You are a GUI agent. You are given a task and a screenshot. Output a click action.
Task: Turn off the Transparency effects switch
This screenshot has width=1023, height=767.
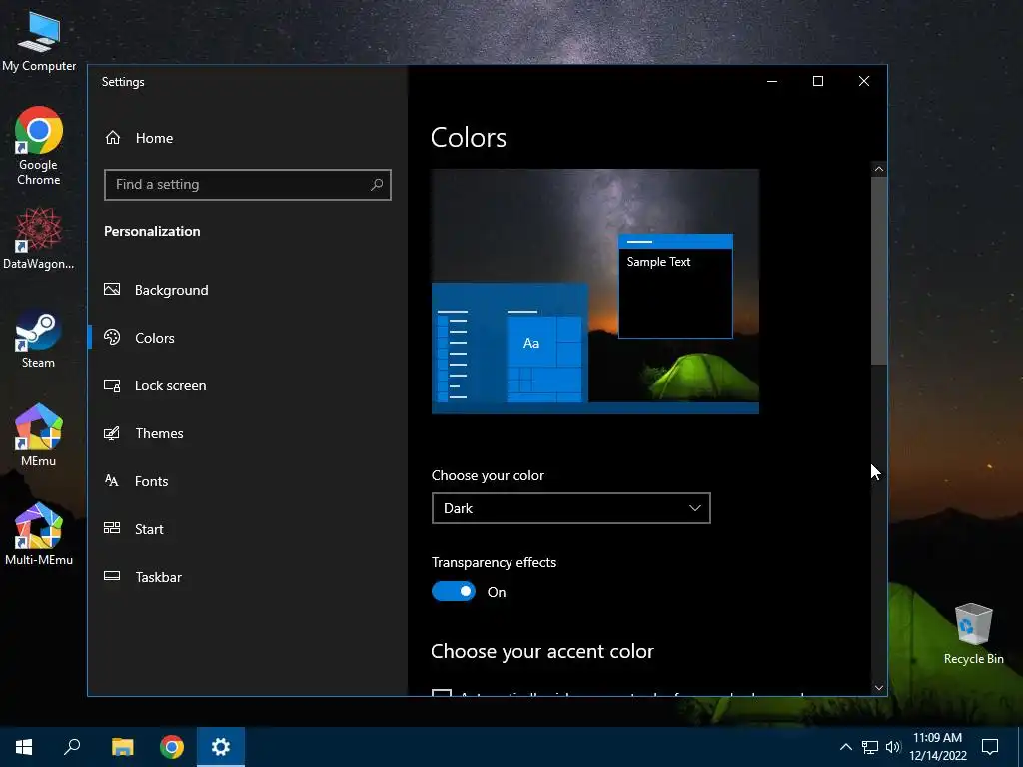(454, 591)
